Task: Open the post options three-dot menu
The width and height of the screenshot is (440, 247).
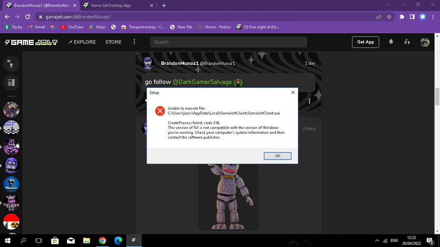Action: point(309,101)
